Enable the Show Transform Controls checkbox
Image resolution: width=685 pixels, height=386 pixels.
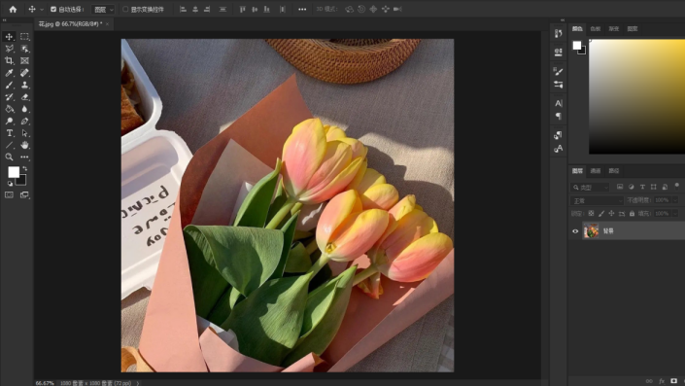(125, 9)
